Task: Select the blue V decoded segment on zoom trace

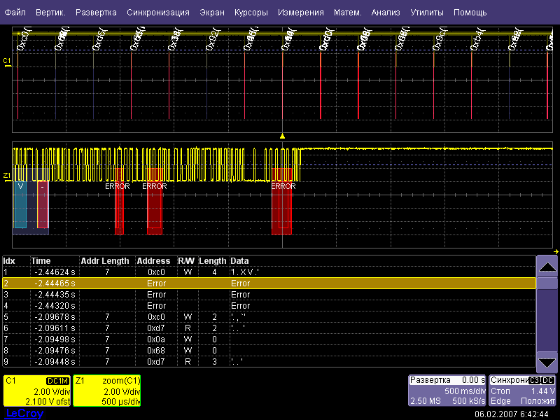Action: 20,204
